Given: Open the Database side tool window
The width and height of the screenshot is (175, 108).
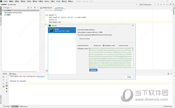Looking at the screenshot, I should coord(174,11).
